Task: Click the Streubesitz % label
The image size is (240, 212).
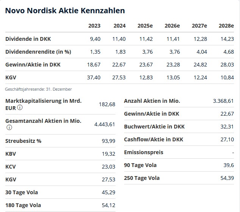Action: [x=23, y=141]
